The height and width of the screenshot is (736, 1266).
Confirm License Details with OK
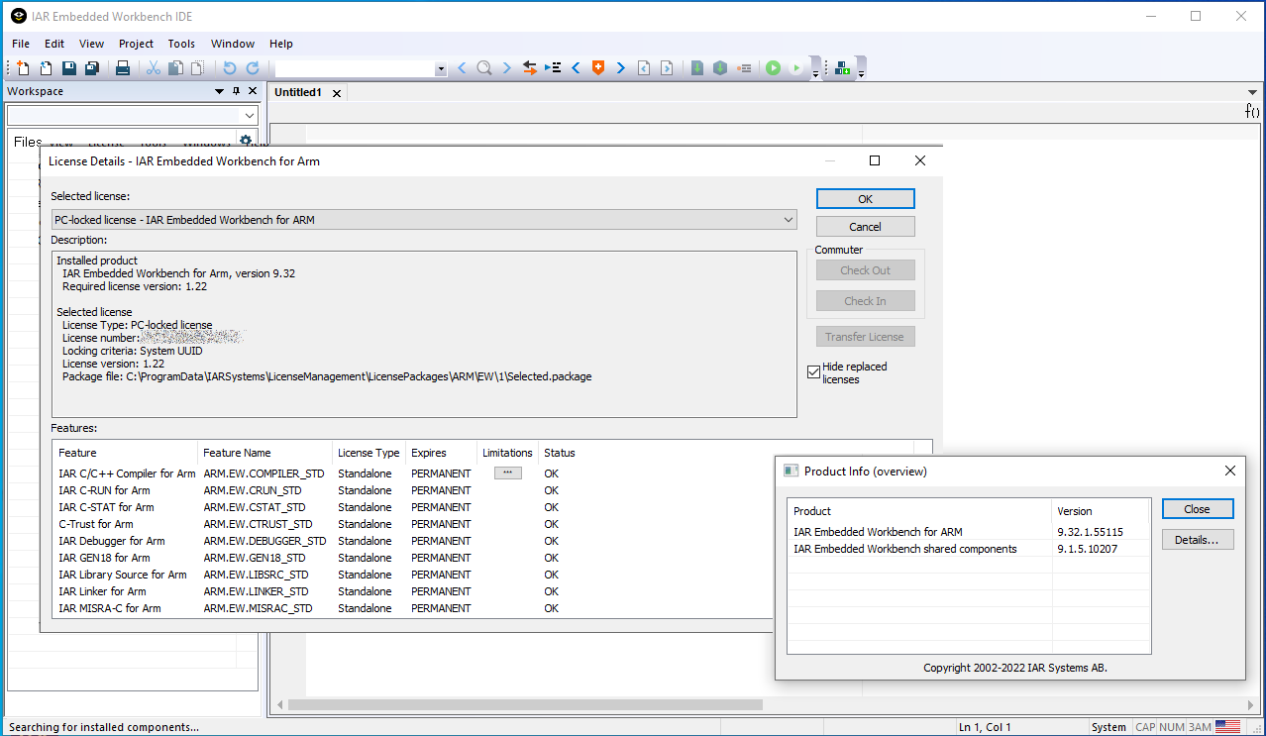[x=866, y=199]
